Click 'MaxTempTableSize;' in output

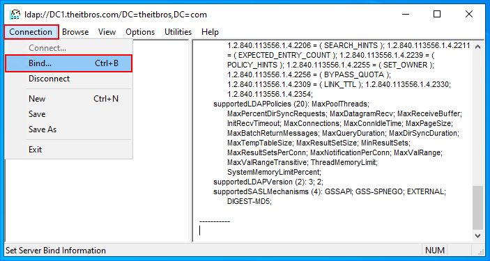(x=261, y=143)
